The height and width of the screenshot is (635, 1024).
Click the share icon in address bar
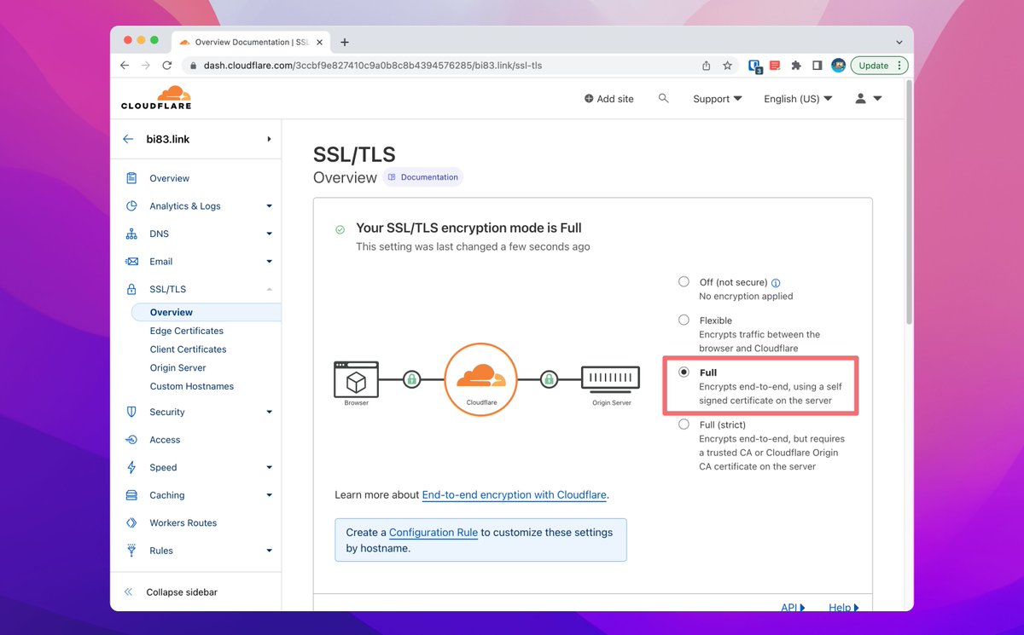[x=707, y=66]
